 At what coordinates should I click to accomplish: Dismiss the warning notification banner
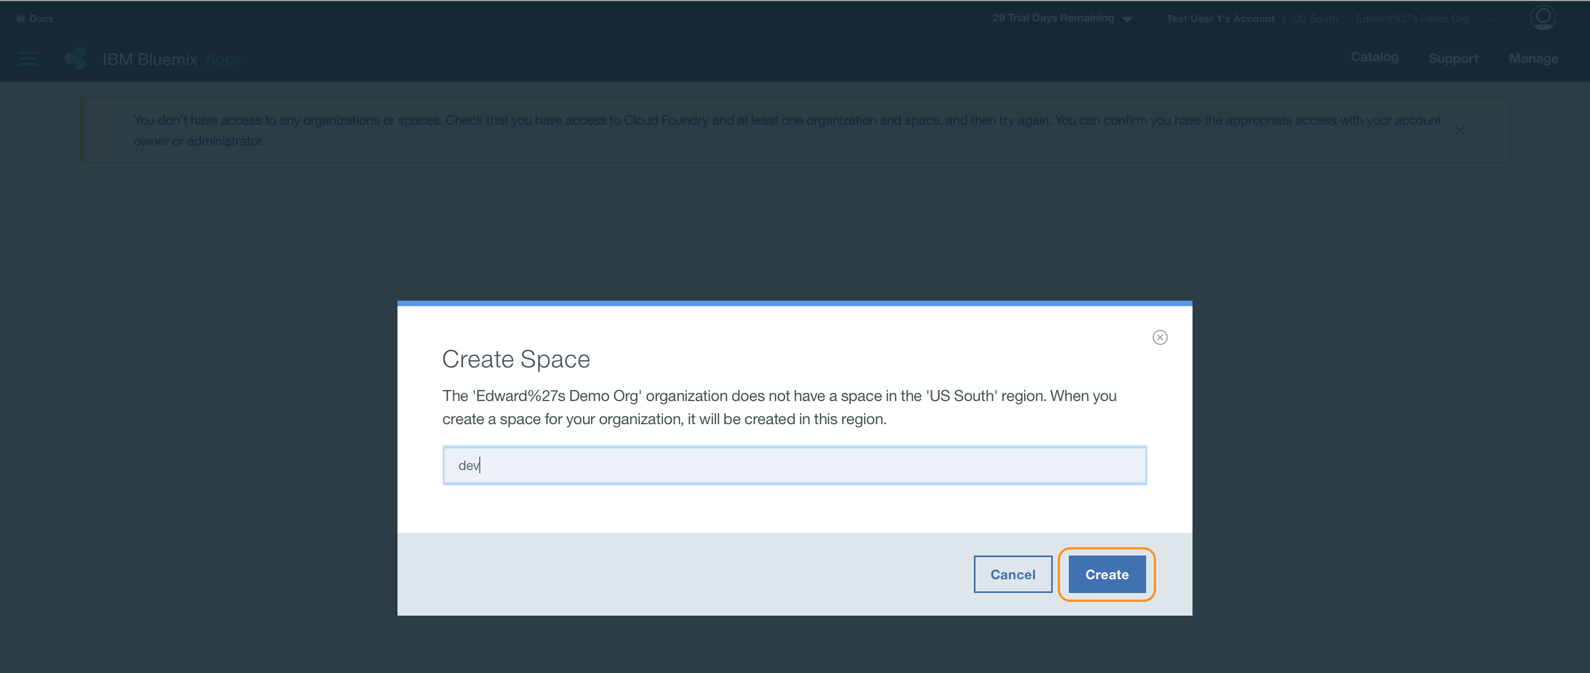pos(1459,131)
